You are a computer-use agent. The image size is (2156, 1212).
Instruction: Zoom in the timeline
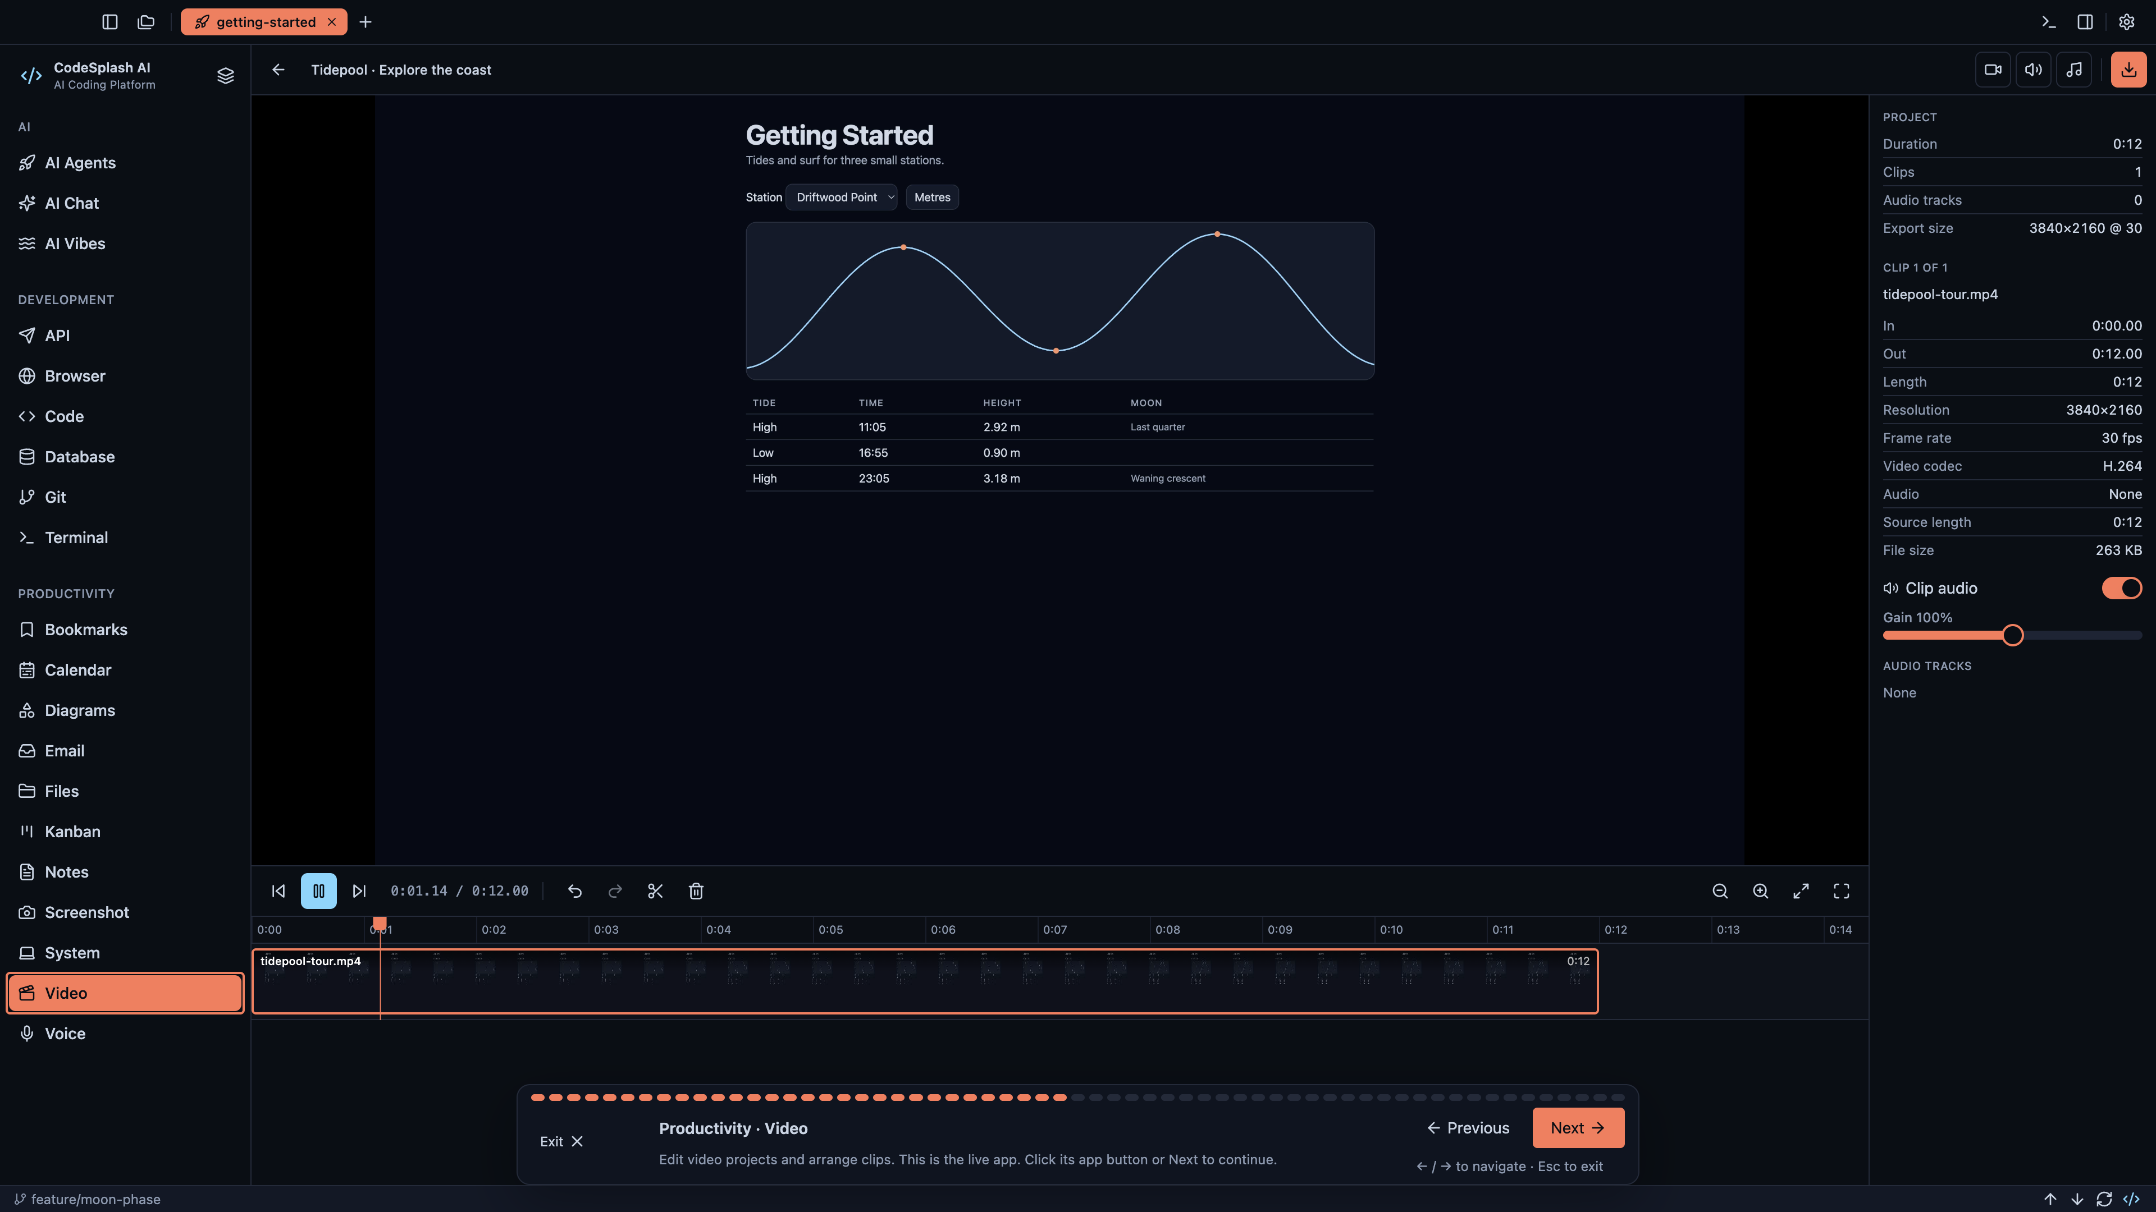click(x=1760, y=891)
